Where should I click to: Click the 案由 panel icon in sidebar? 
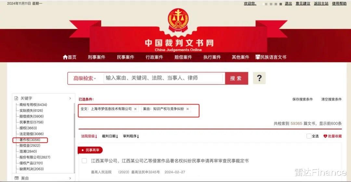[17, 178]
